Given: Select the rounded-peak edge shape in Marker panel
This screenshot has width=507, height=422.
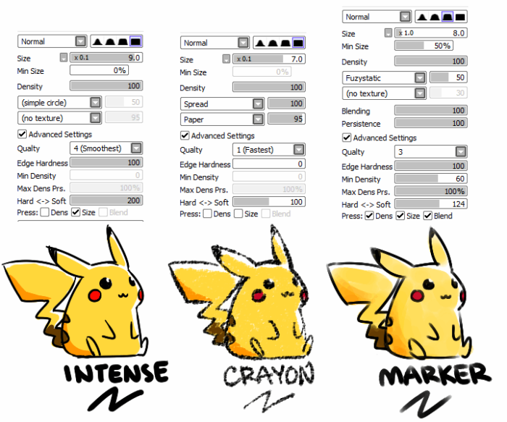Looking at the screenshot, I should coord(435,17).
